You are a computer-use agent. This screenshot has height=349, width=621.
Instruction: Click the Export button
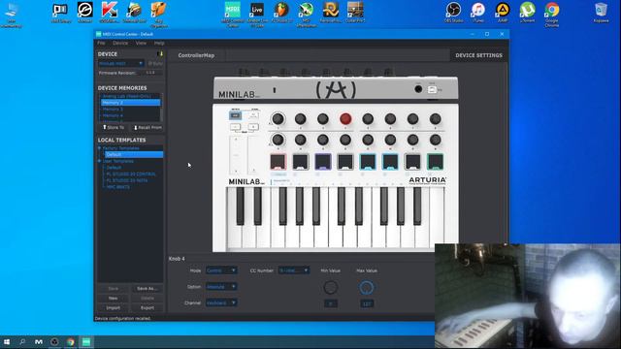[x=147, y=307]
